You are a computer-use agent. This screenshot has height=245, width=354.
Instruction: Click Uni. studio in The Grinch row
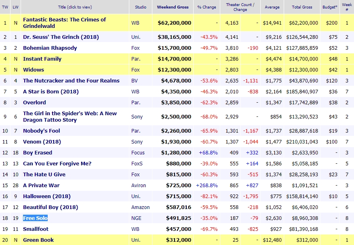(136, 37)
